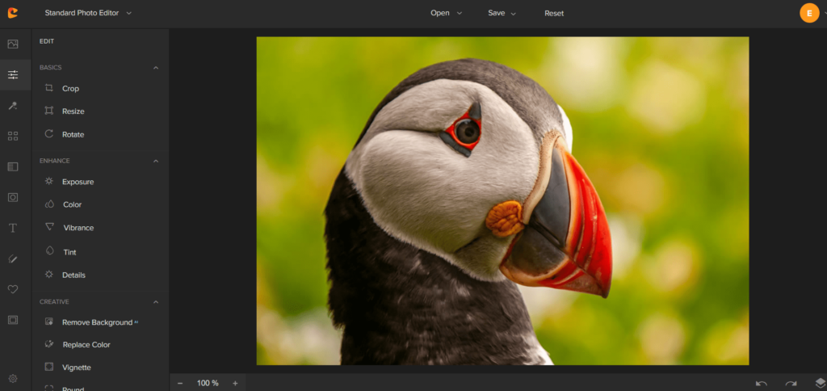The width and height of the screenshot is (827, 391).
Task: Click the Reset button
Action: [554, 13]
